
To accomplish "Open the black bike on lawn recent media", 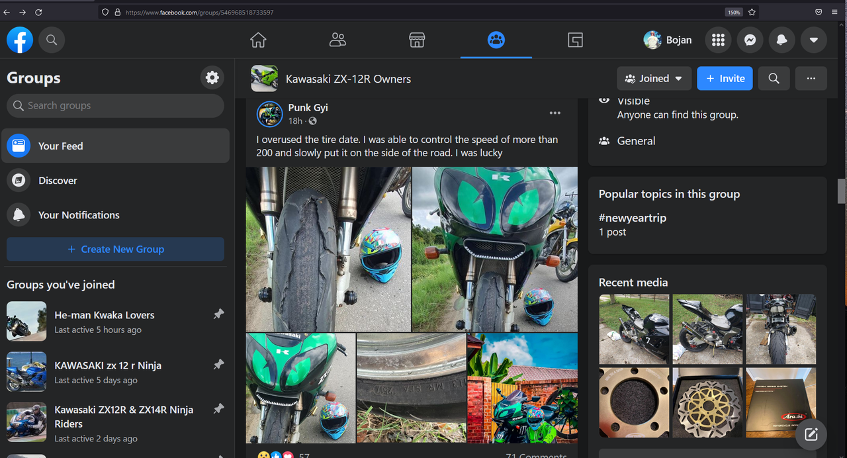I will click(634, 330).
